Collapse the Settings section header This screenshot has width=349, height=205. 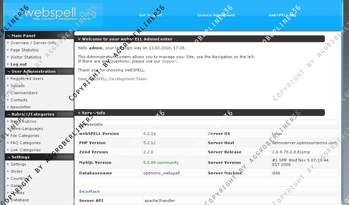[x=39, y=157]
